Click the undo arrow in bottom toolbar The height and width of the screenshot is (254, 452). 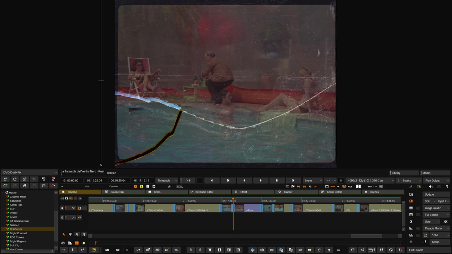(x=64, y=250)
